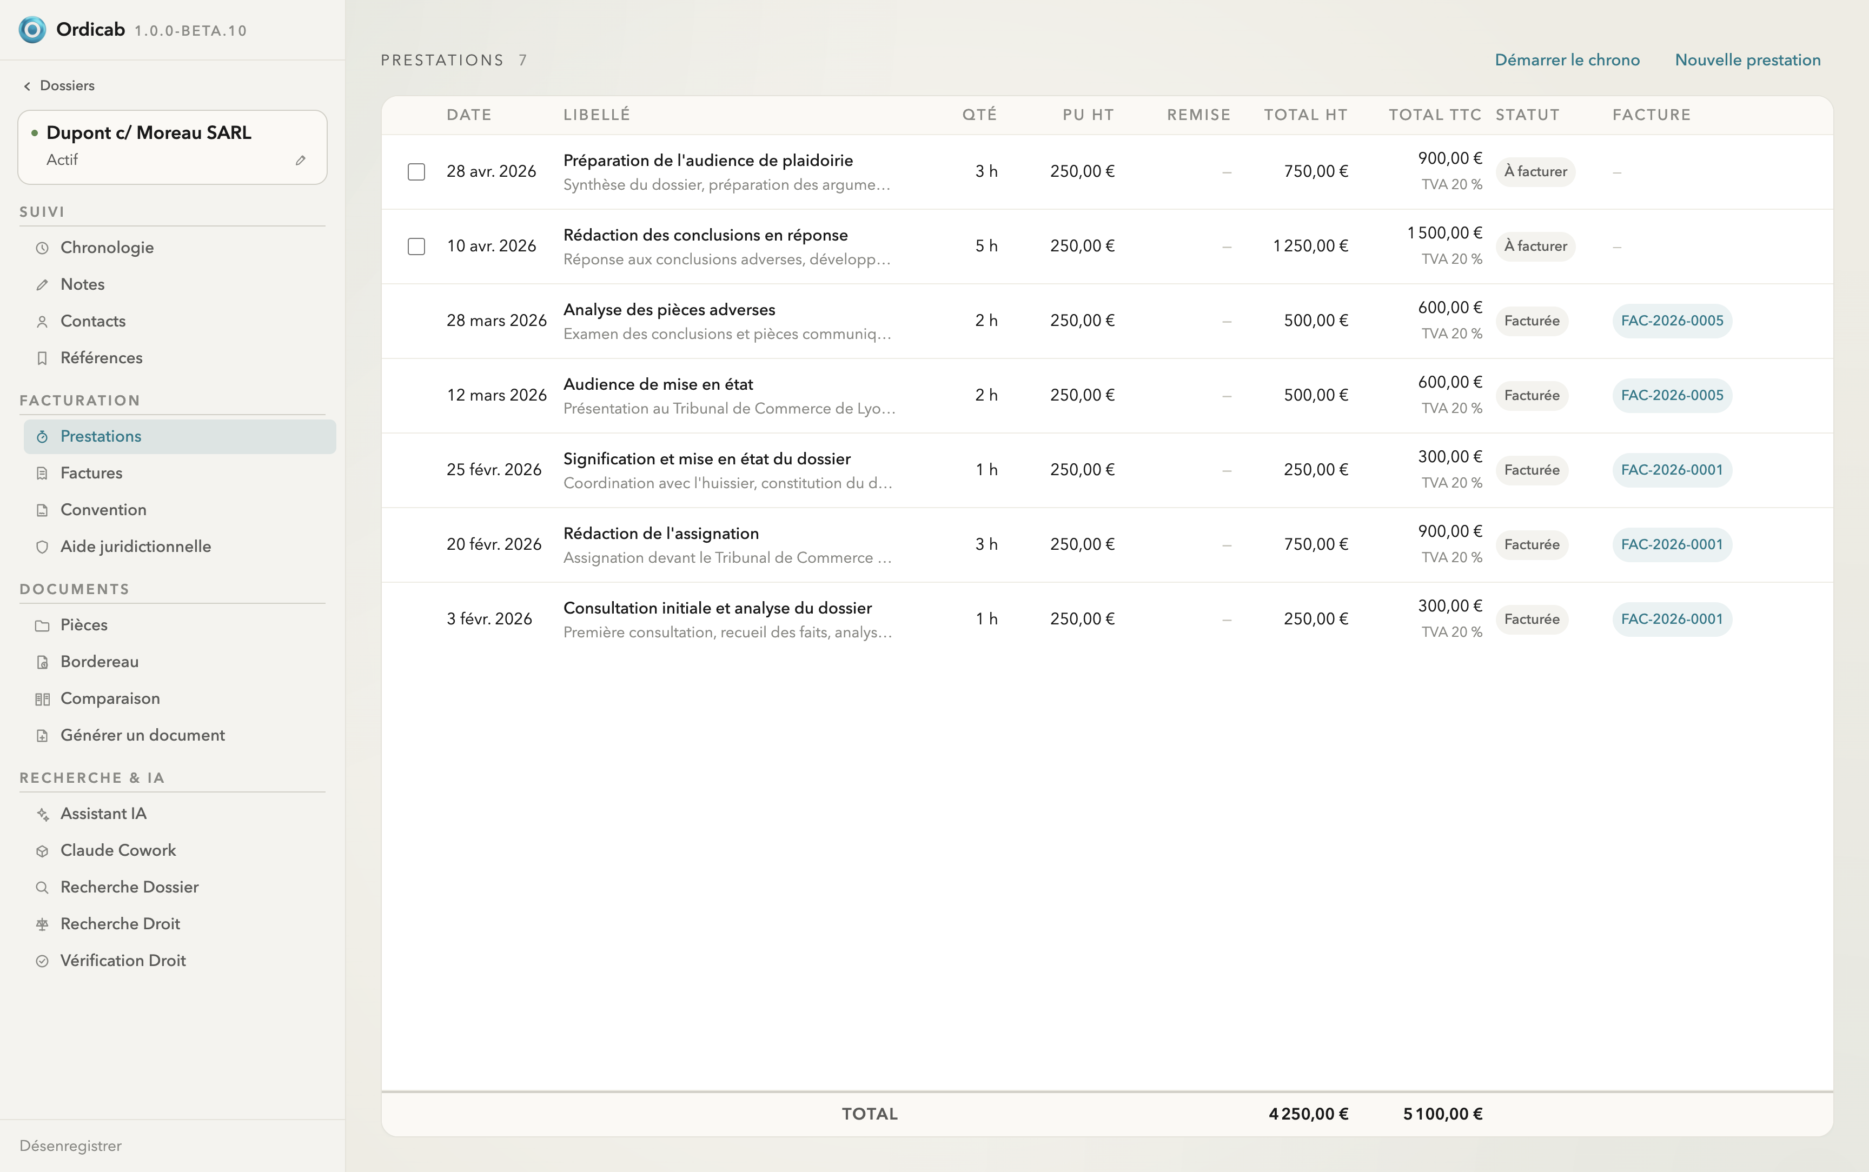This screenshot has height=1172, width=1869.
Task: Click the file icon next to Générer un document
Action: click(43, 736)
